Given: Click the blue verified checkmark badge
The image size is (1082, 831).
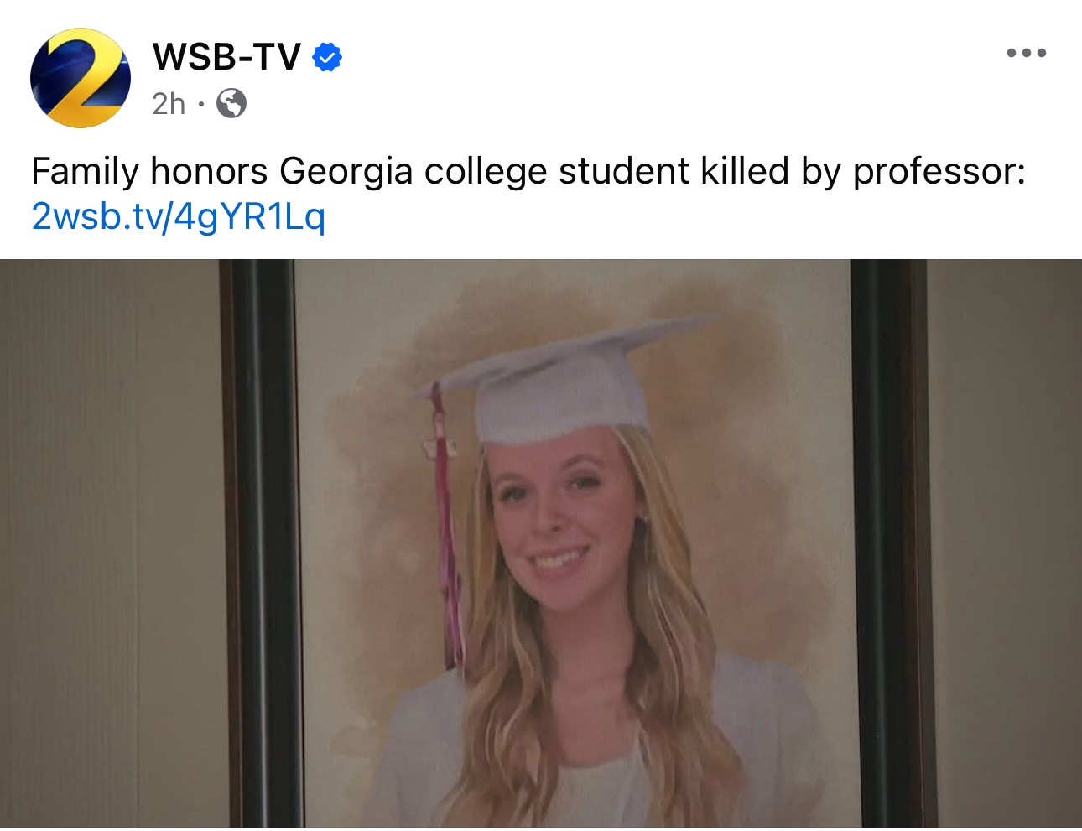Looking at the screenshot, I should point(327,57).
